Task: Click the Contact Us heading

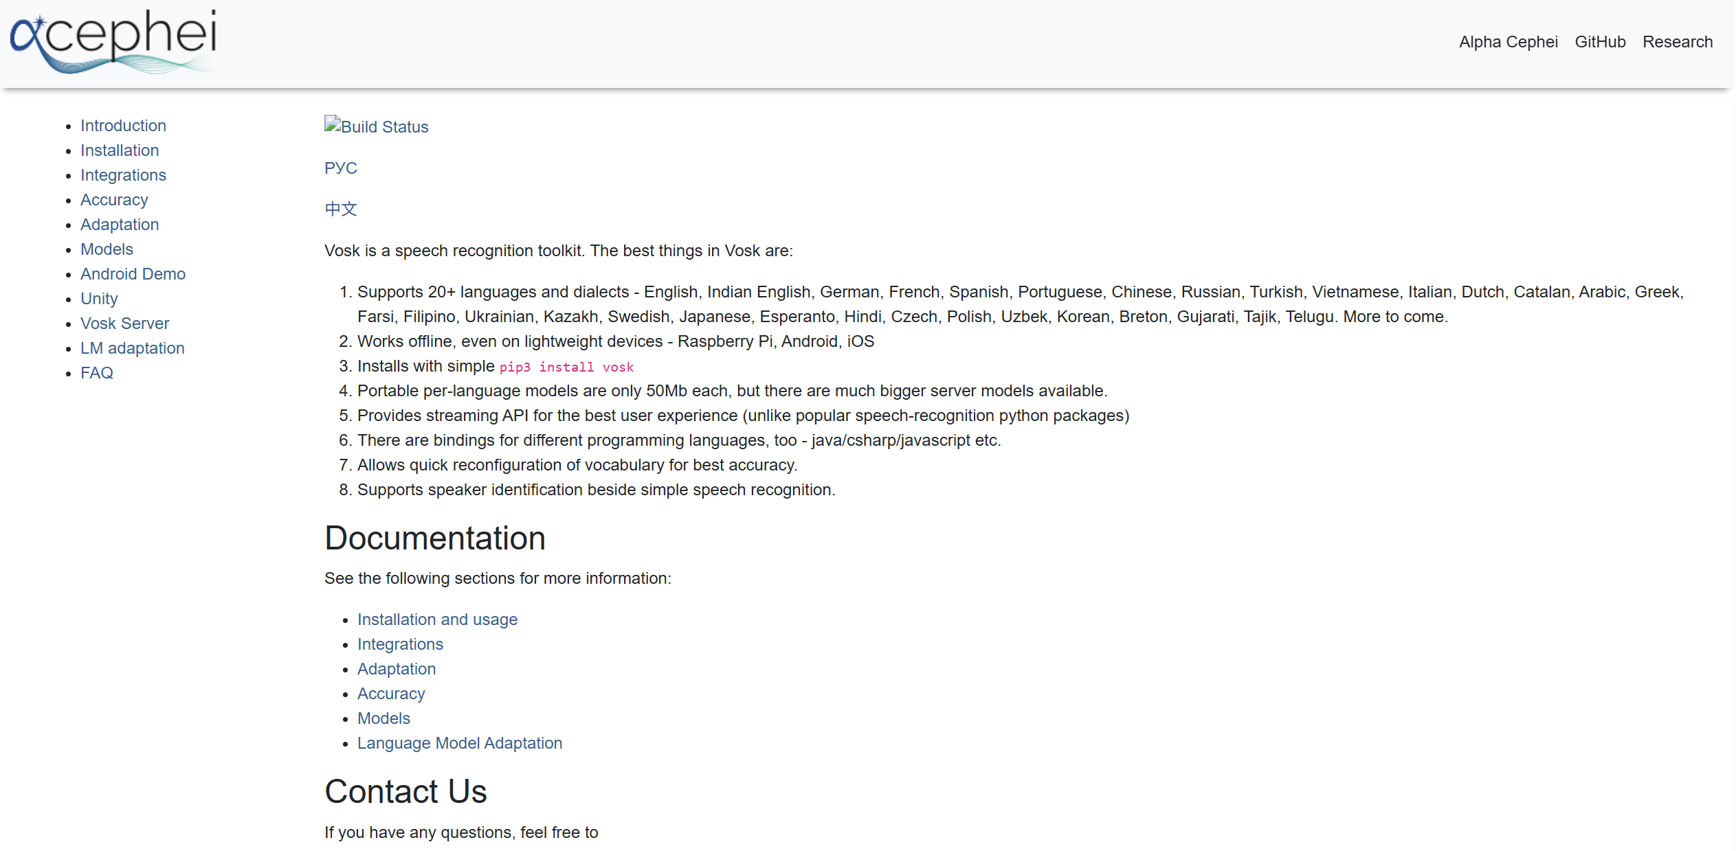Action: click(405, 791)
